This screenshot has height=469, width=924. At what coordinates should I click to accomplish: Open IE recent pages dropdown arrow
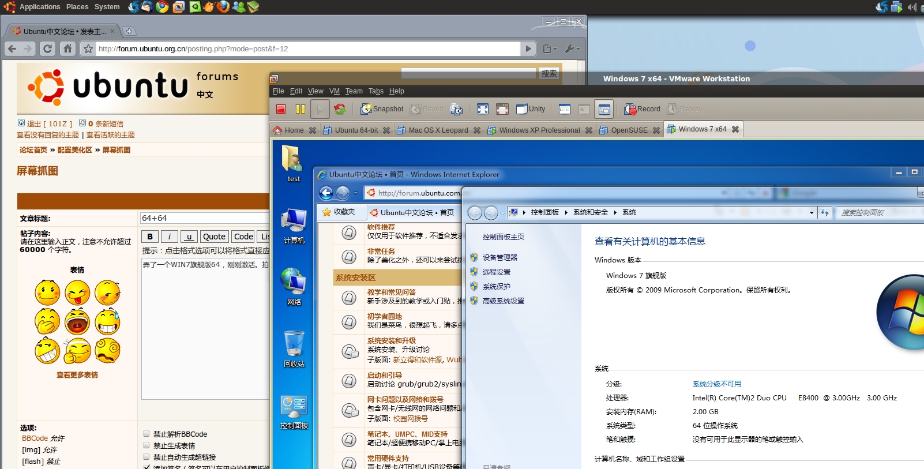(355, 193)
